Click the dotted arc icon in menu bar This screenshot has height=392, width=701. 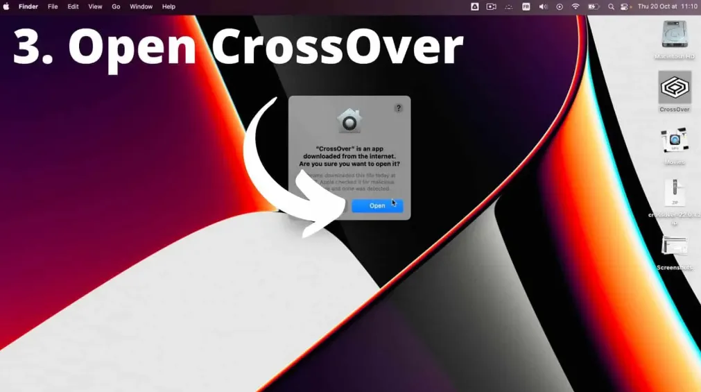509,7
